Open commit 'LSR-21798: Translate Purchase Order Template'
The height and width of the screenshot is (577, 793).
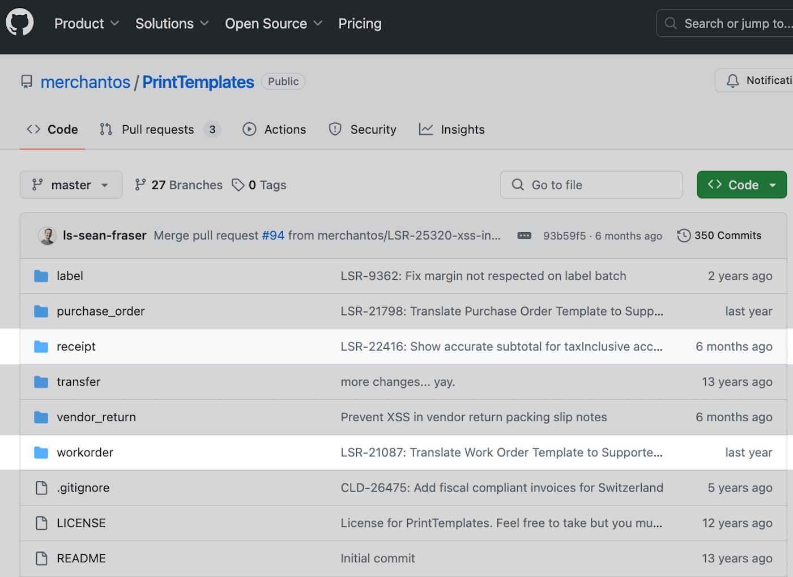click(x=502, y=311)
